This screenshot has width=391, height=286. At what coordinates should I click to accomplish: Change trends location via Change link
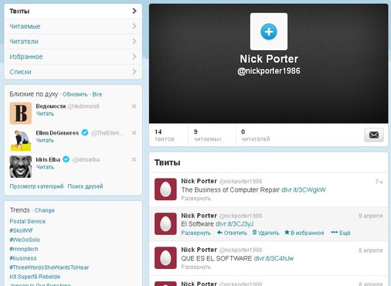coord(45,210)
